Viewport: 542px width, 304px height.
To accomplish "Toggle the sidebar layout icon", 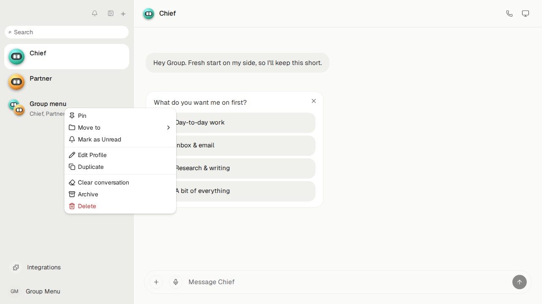I will pos(111,14).
